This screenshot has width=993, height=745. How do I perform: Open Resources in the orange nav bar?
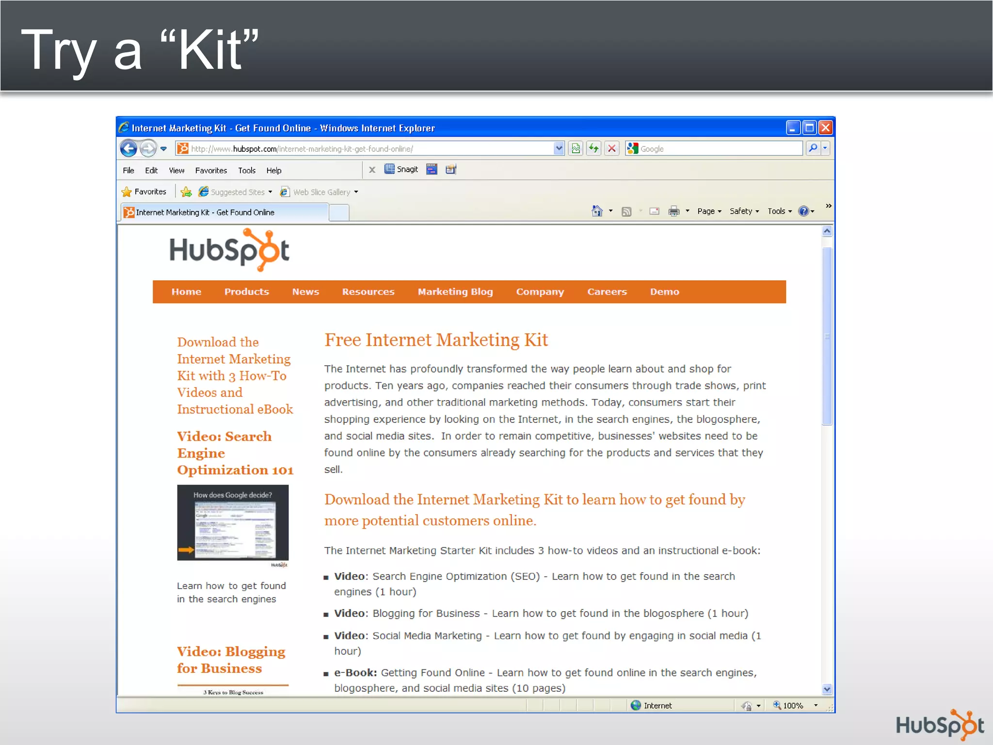[x=368, y=292]
